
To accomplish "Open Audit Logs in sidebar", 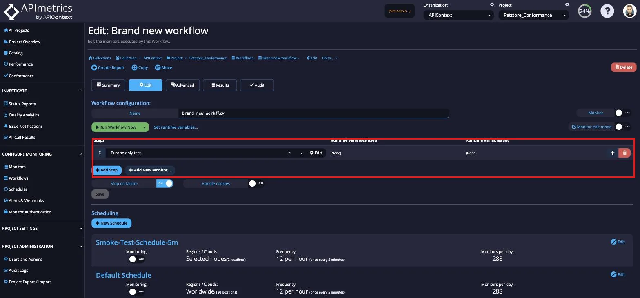I will [16, 270].
